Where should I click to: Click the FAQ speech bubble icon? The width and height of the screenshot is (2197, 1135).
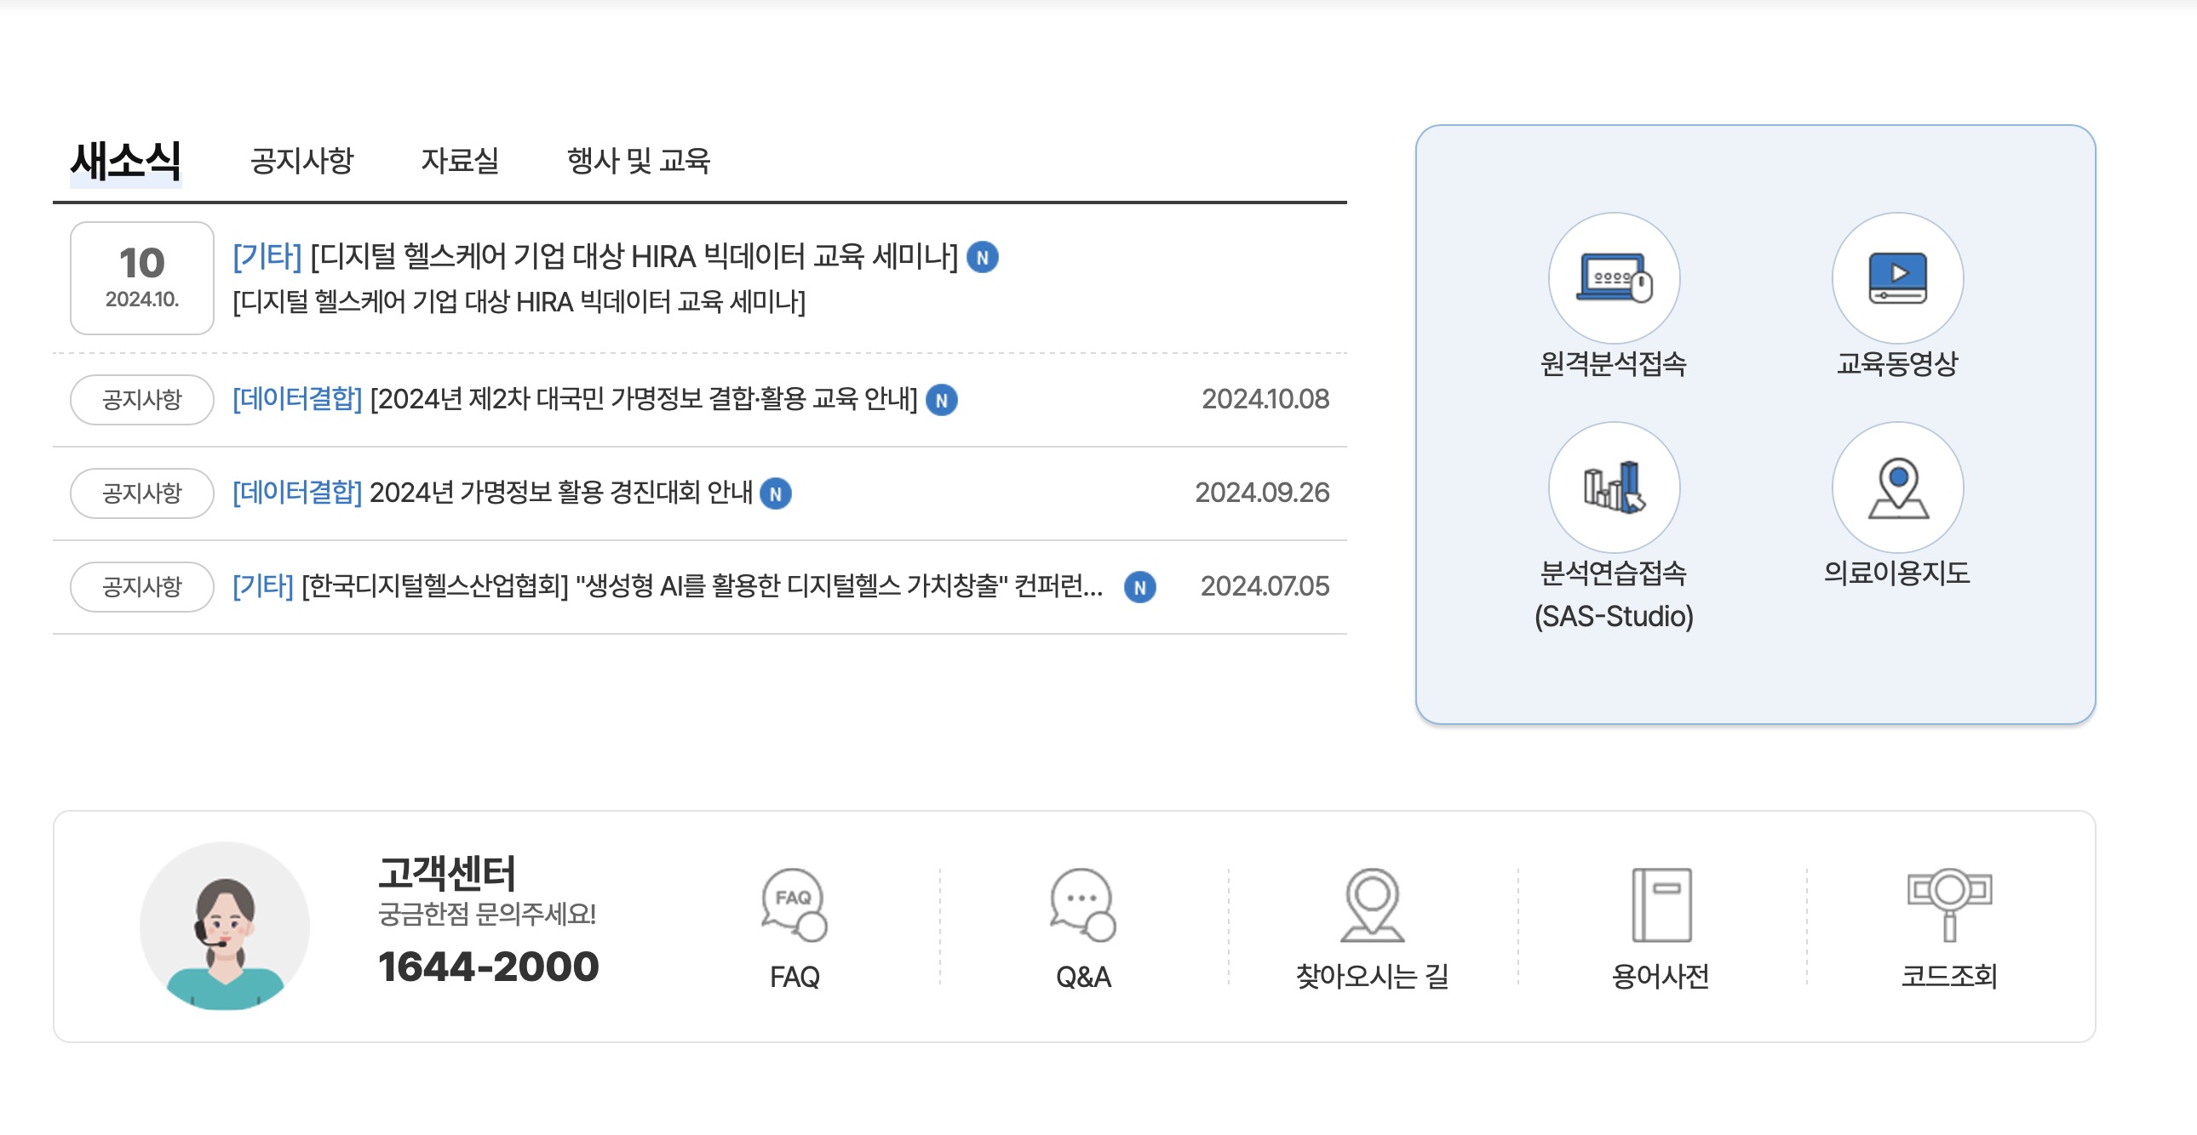click(x=794, y=904)
